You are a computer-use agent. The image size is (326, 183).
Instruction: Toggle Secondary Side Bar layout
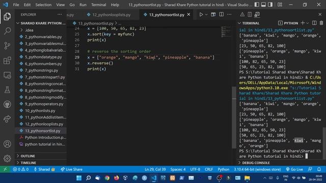click(x=270, y=5)
